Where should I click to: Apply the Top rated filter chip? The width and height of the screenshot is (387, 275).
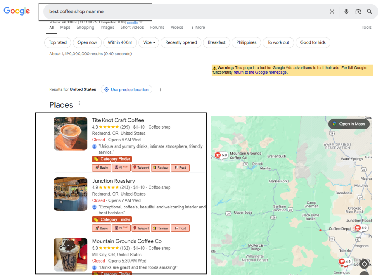pyautogui.click(x=57, y=42)
